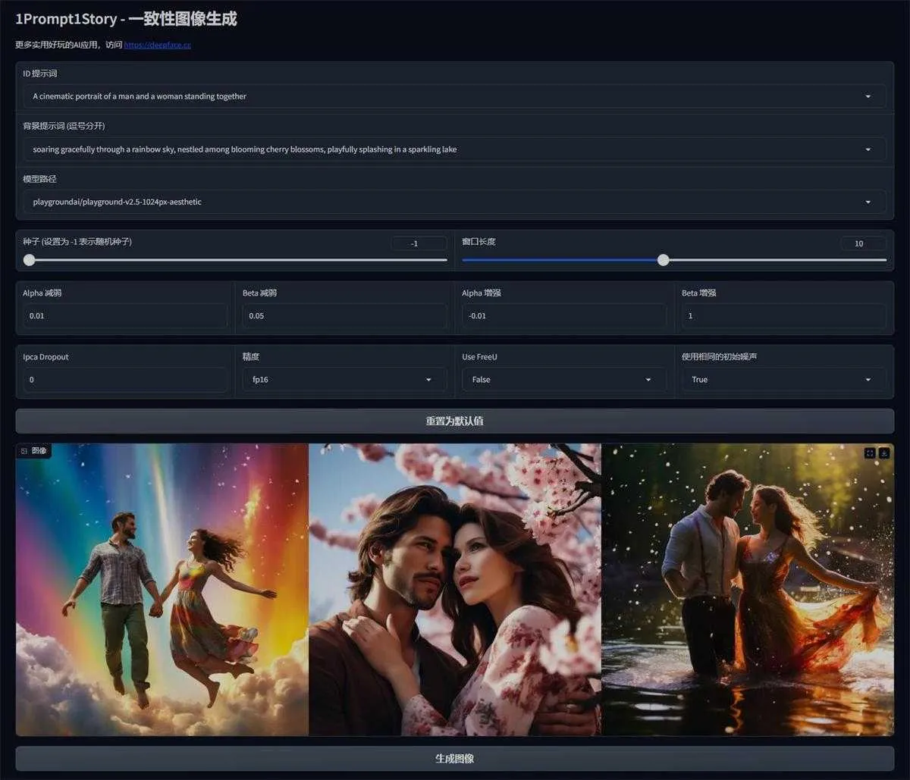Open the 背景提示词 dropdown list

coord(454,149)
